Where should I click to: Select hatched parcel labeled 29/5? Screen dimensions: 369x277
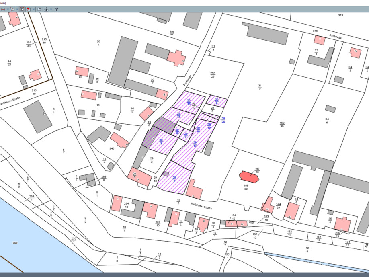174,179
